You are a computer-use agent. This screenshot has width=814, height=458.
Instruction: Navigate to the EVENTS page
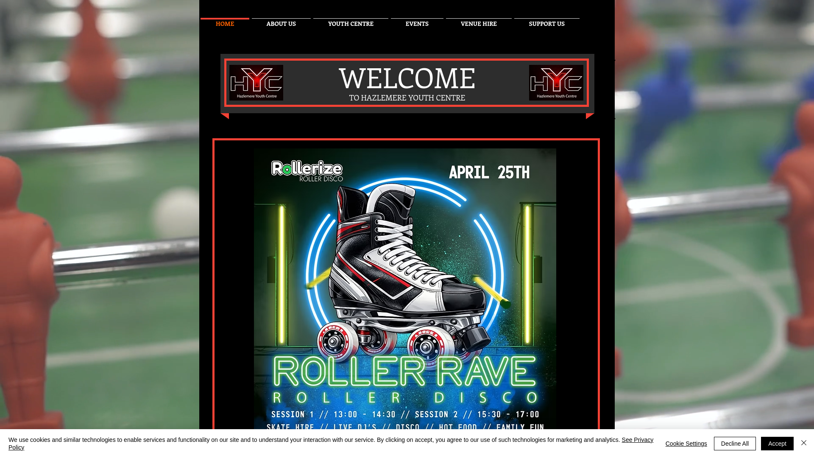tap(417, 24)
